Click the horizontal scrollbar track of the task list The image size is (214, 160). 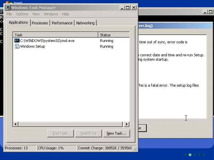point(71,124)
